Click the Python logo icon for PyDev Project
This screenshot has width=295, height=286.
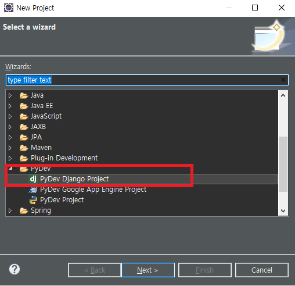click(33, 200)
